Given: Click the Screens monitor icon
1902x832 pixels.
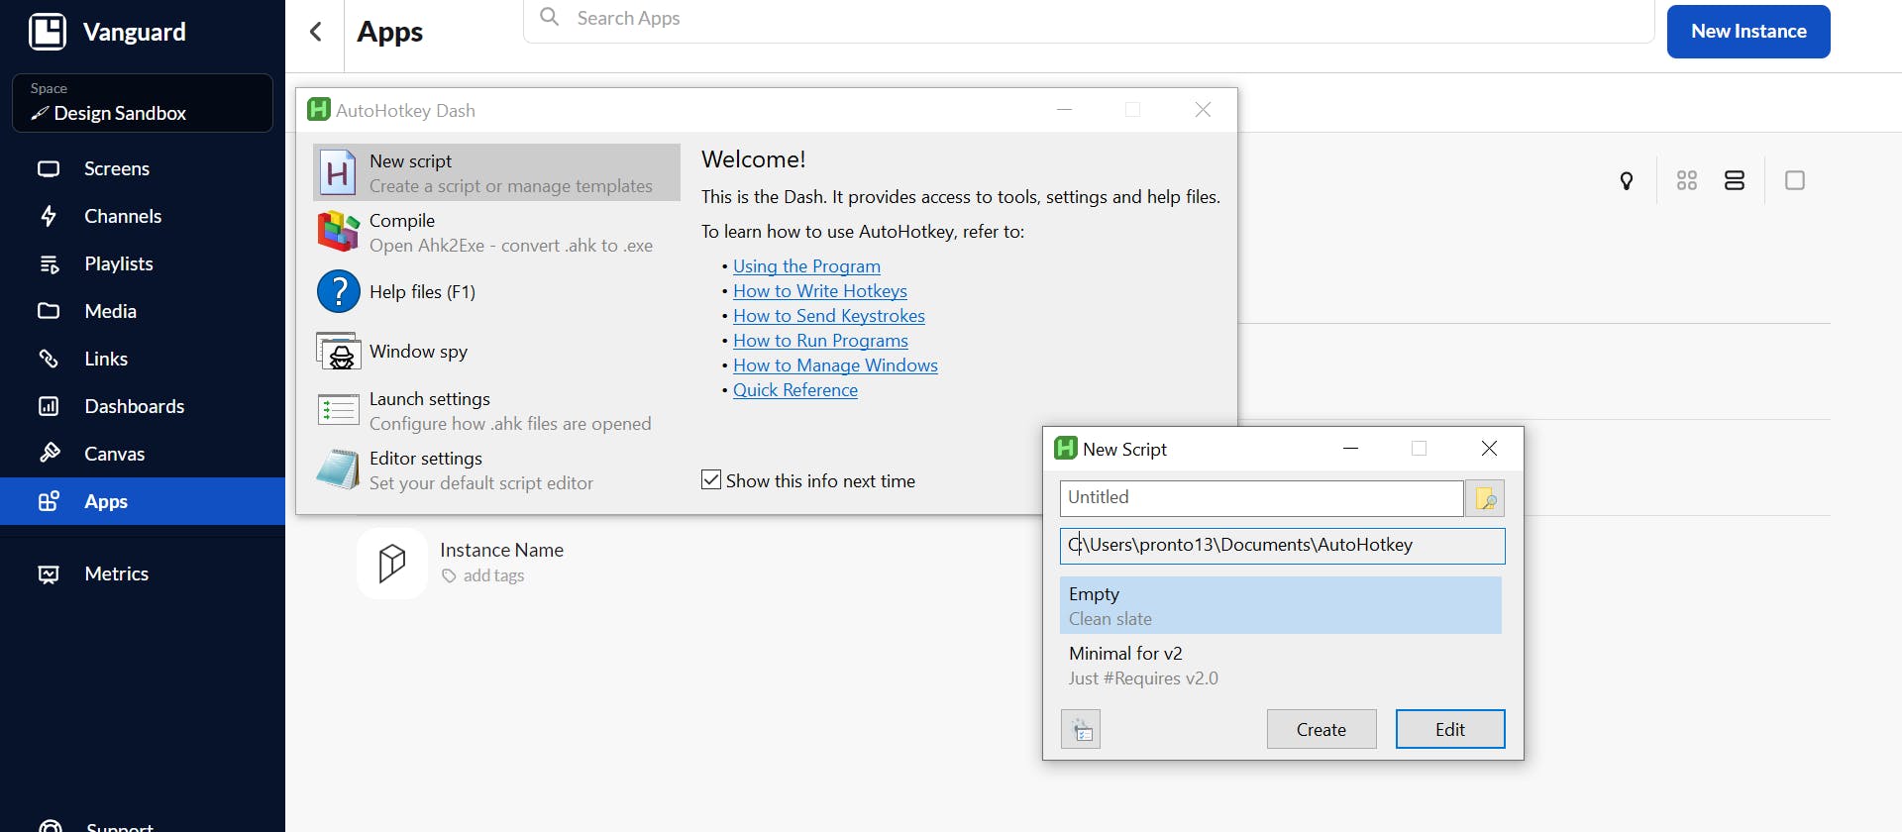Looking at the screenshot, I should (49, 168).
